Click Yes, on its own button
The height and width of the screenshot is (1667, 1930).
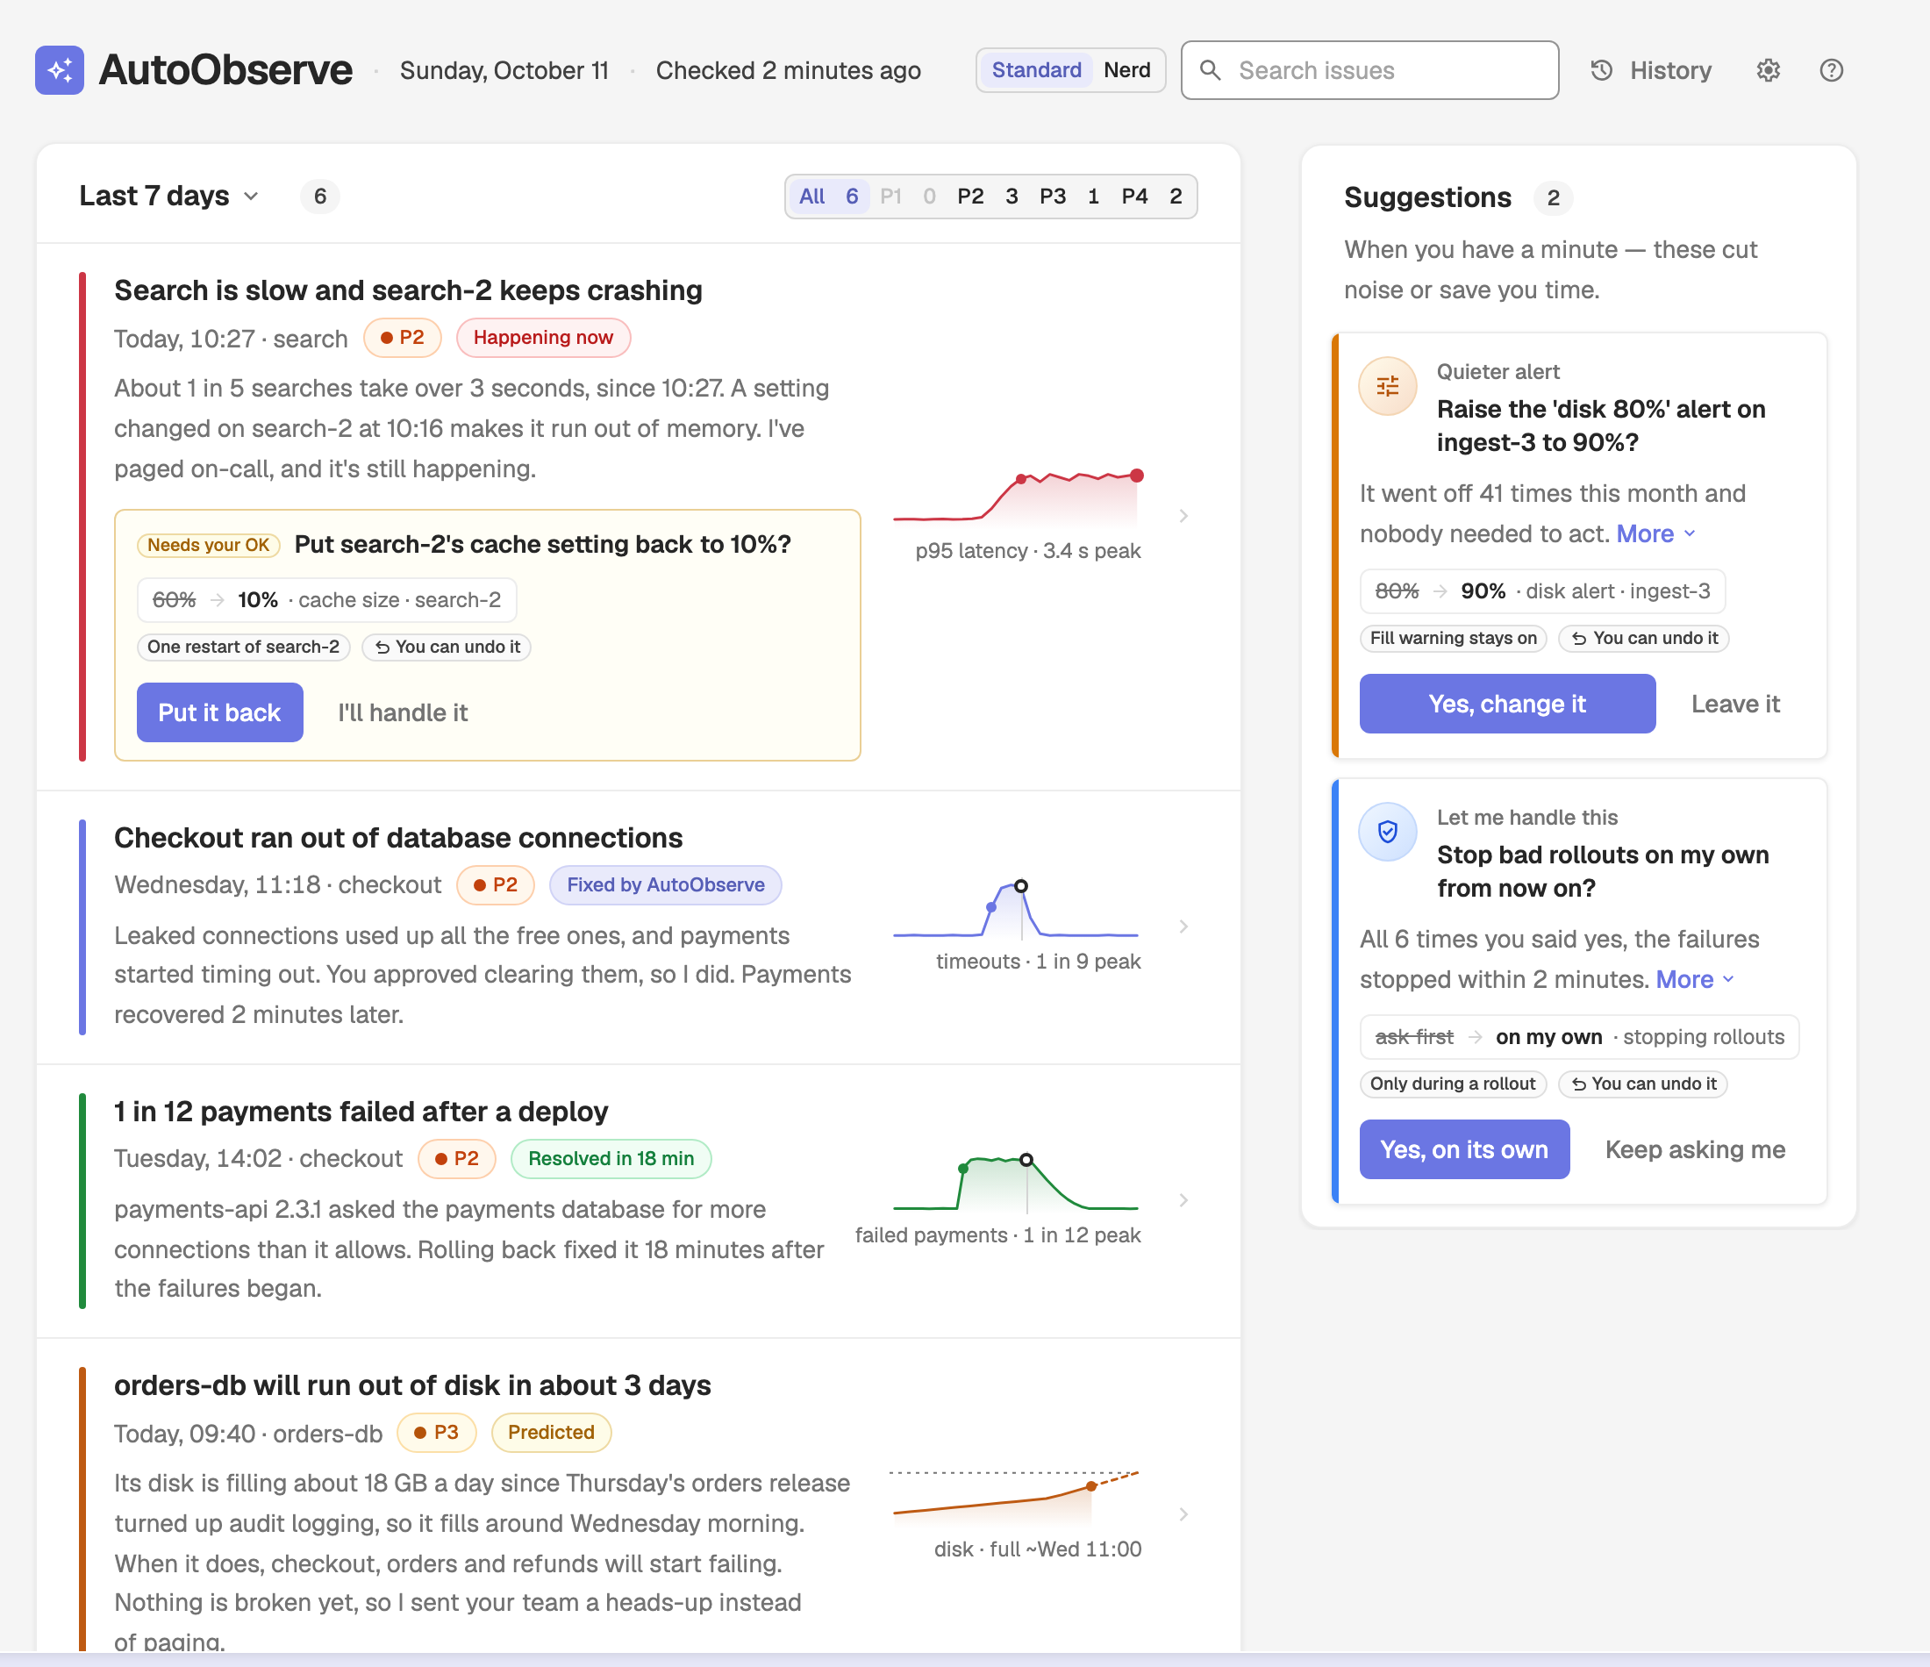click(x=1464, y=1150)
